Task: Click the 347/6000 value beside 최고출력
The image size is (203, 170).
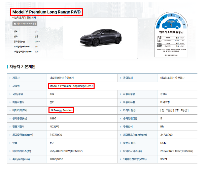Action: point(56,135)
